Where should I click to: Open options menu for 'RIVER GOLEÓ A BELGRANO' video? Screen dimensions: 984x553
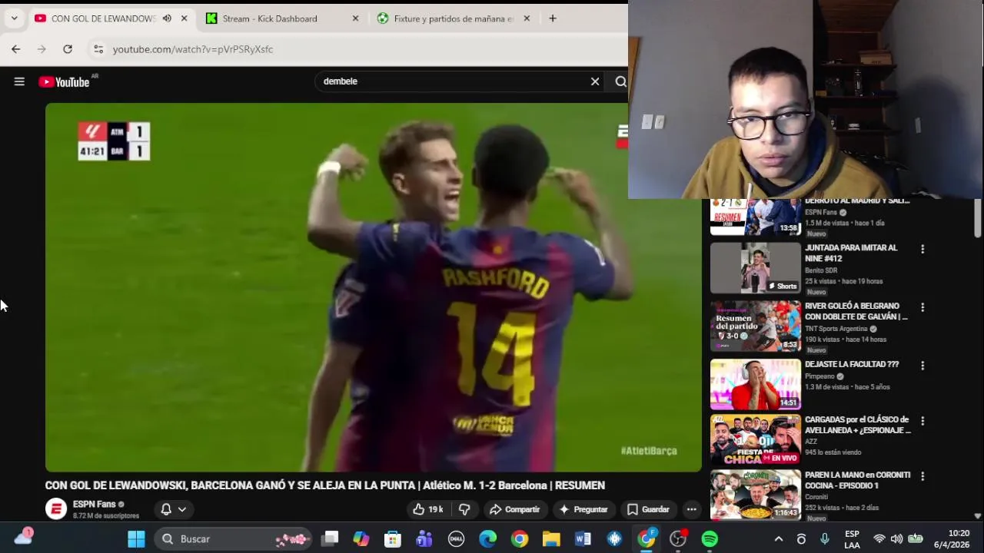pos(922,307)
